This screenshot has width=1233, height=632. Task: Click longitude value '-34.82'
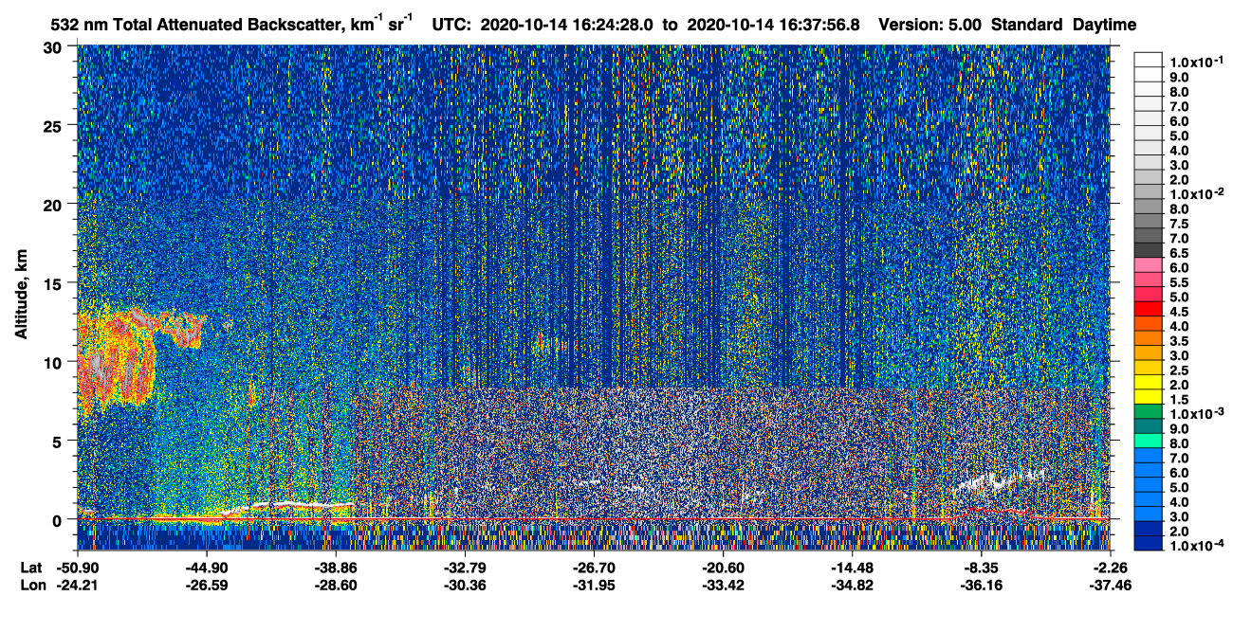[x=851, y=585]
